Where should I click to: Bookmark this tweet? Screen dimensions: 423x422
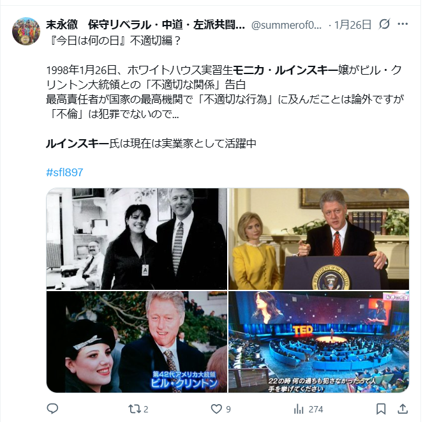pos(381,409)
